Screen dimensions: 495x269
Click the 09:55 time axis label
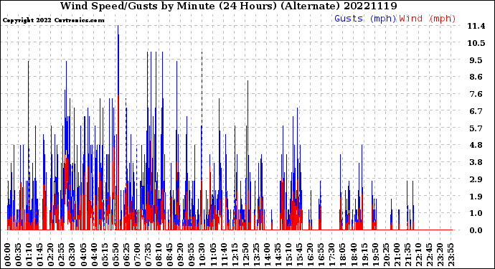point(191,254)
